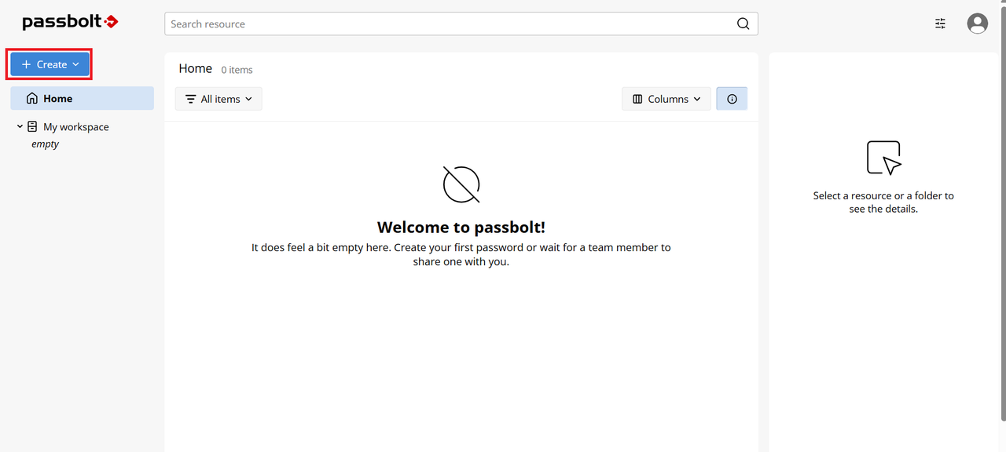Open the settings sliders icon

coord(940,24)
